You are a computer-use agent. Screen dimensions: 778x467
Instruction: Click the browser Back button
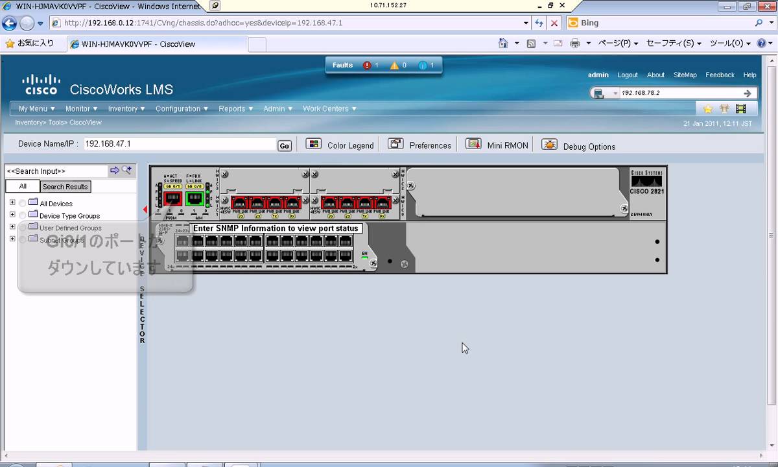pos(9,23)
